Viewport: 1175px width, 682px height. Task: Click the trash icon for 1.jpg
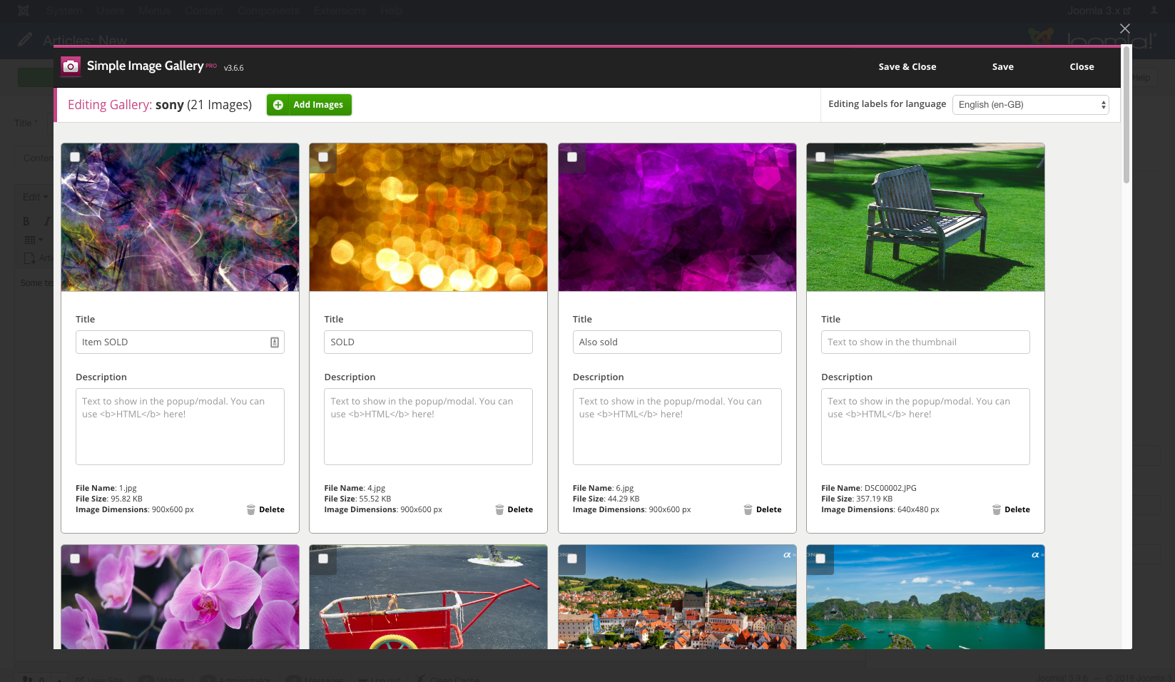pos(251,509)
